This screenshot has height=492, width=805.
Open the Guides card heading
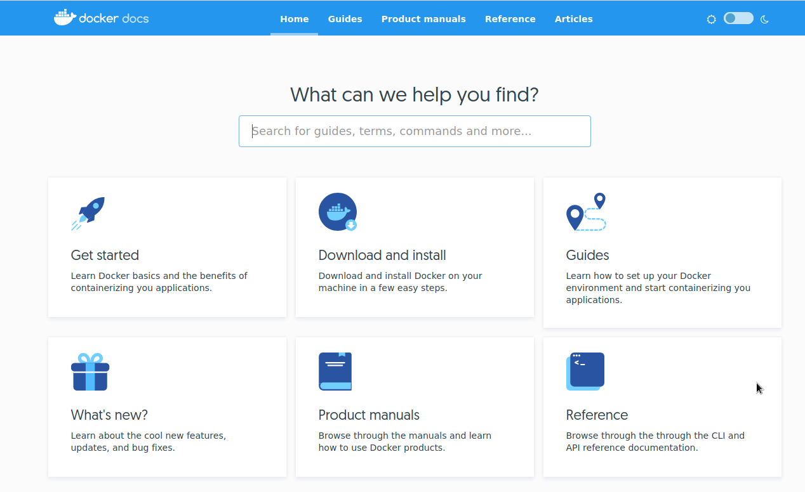click(x=587, y=256)
